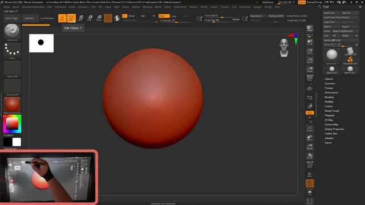Click the Move view icon in shelf
The image size is (365, 205).
[x=310, y=138]
